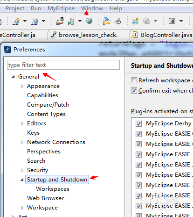Viewport: 193px width, 217px height.
Task: Open dropdown beside the new wizard icon
Action: (25, 21)
